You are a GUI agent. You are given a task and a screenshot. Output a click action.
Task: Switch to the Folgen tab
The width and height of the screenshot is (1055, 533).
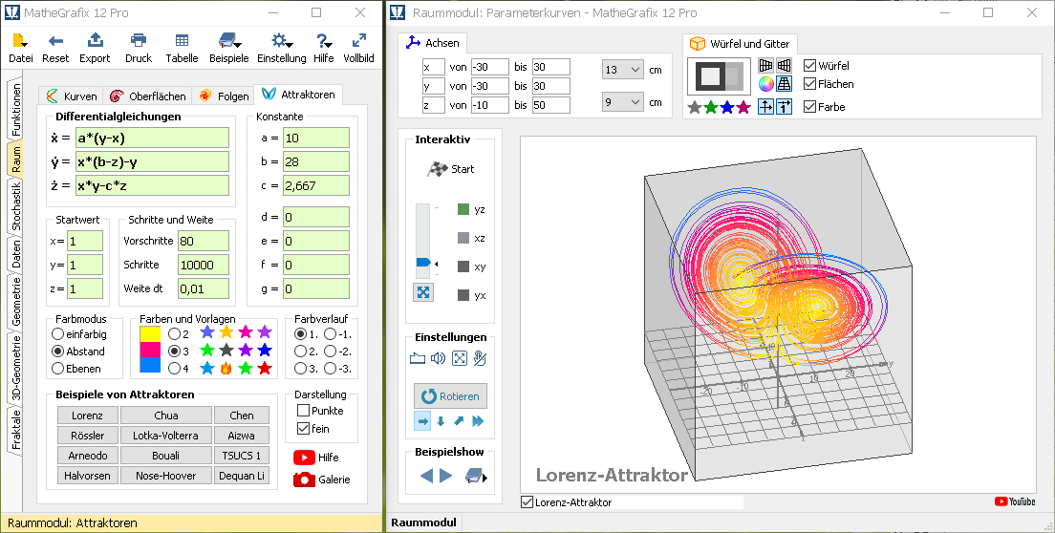(224, 96)
